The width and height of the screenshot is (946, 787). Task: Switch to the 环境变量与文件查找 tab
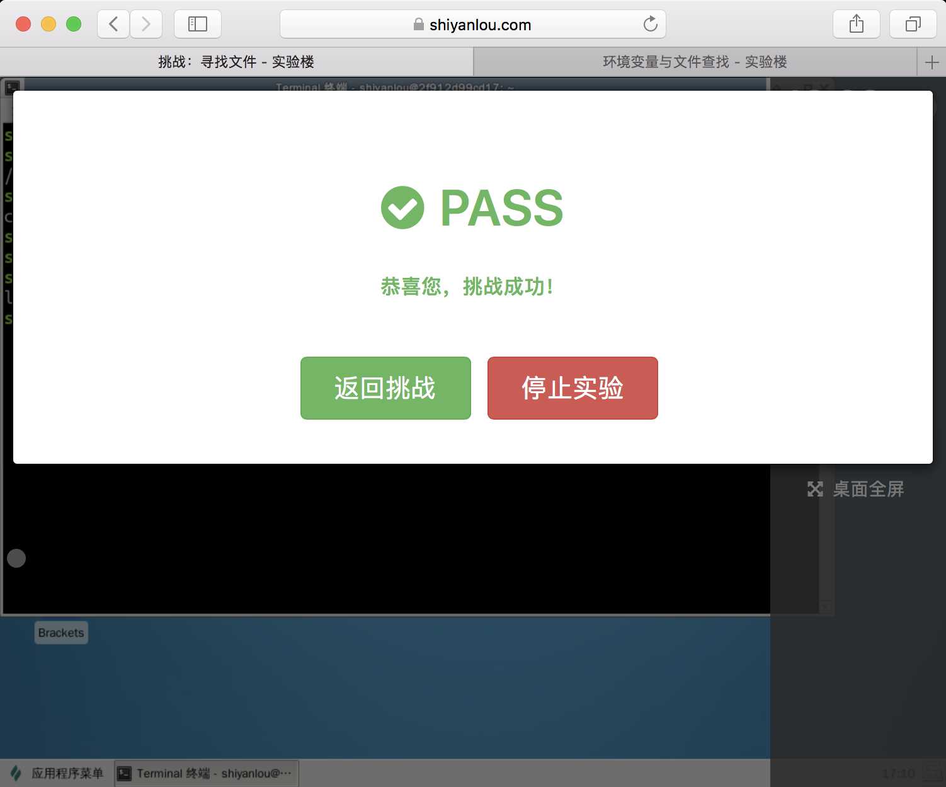(x=695, y=62)
